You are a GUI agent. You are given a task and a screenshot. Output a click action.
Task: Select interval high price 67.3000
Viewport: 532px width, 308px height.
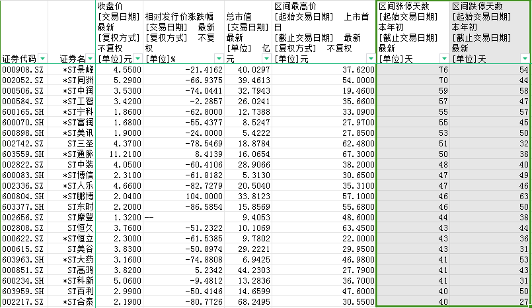point(324,154)
